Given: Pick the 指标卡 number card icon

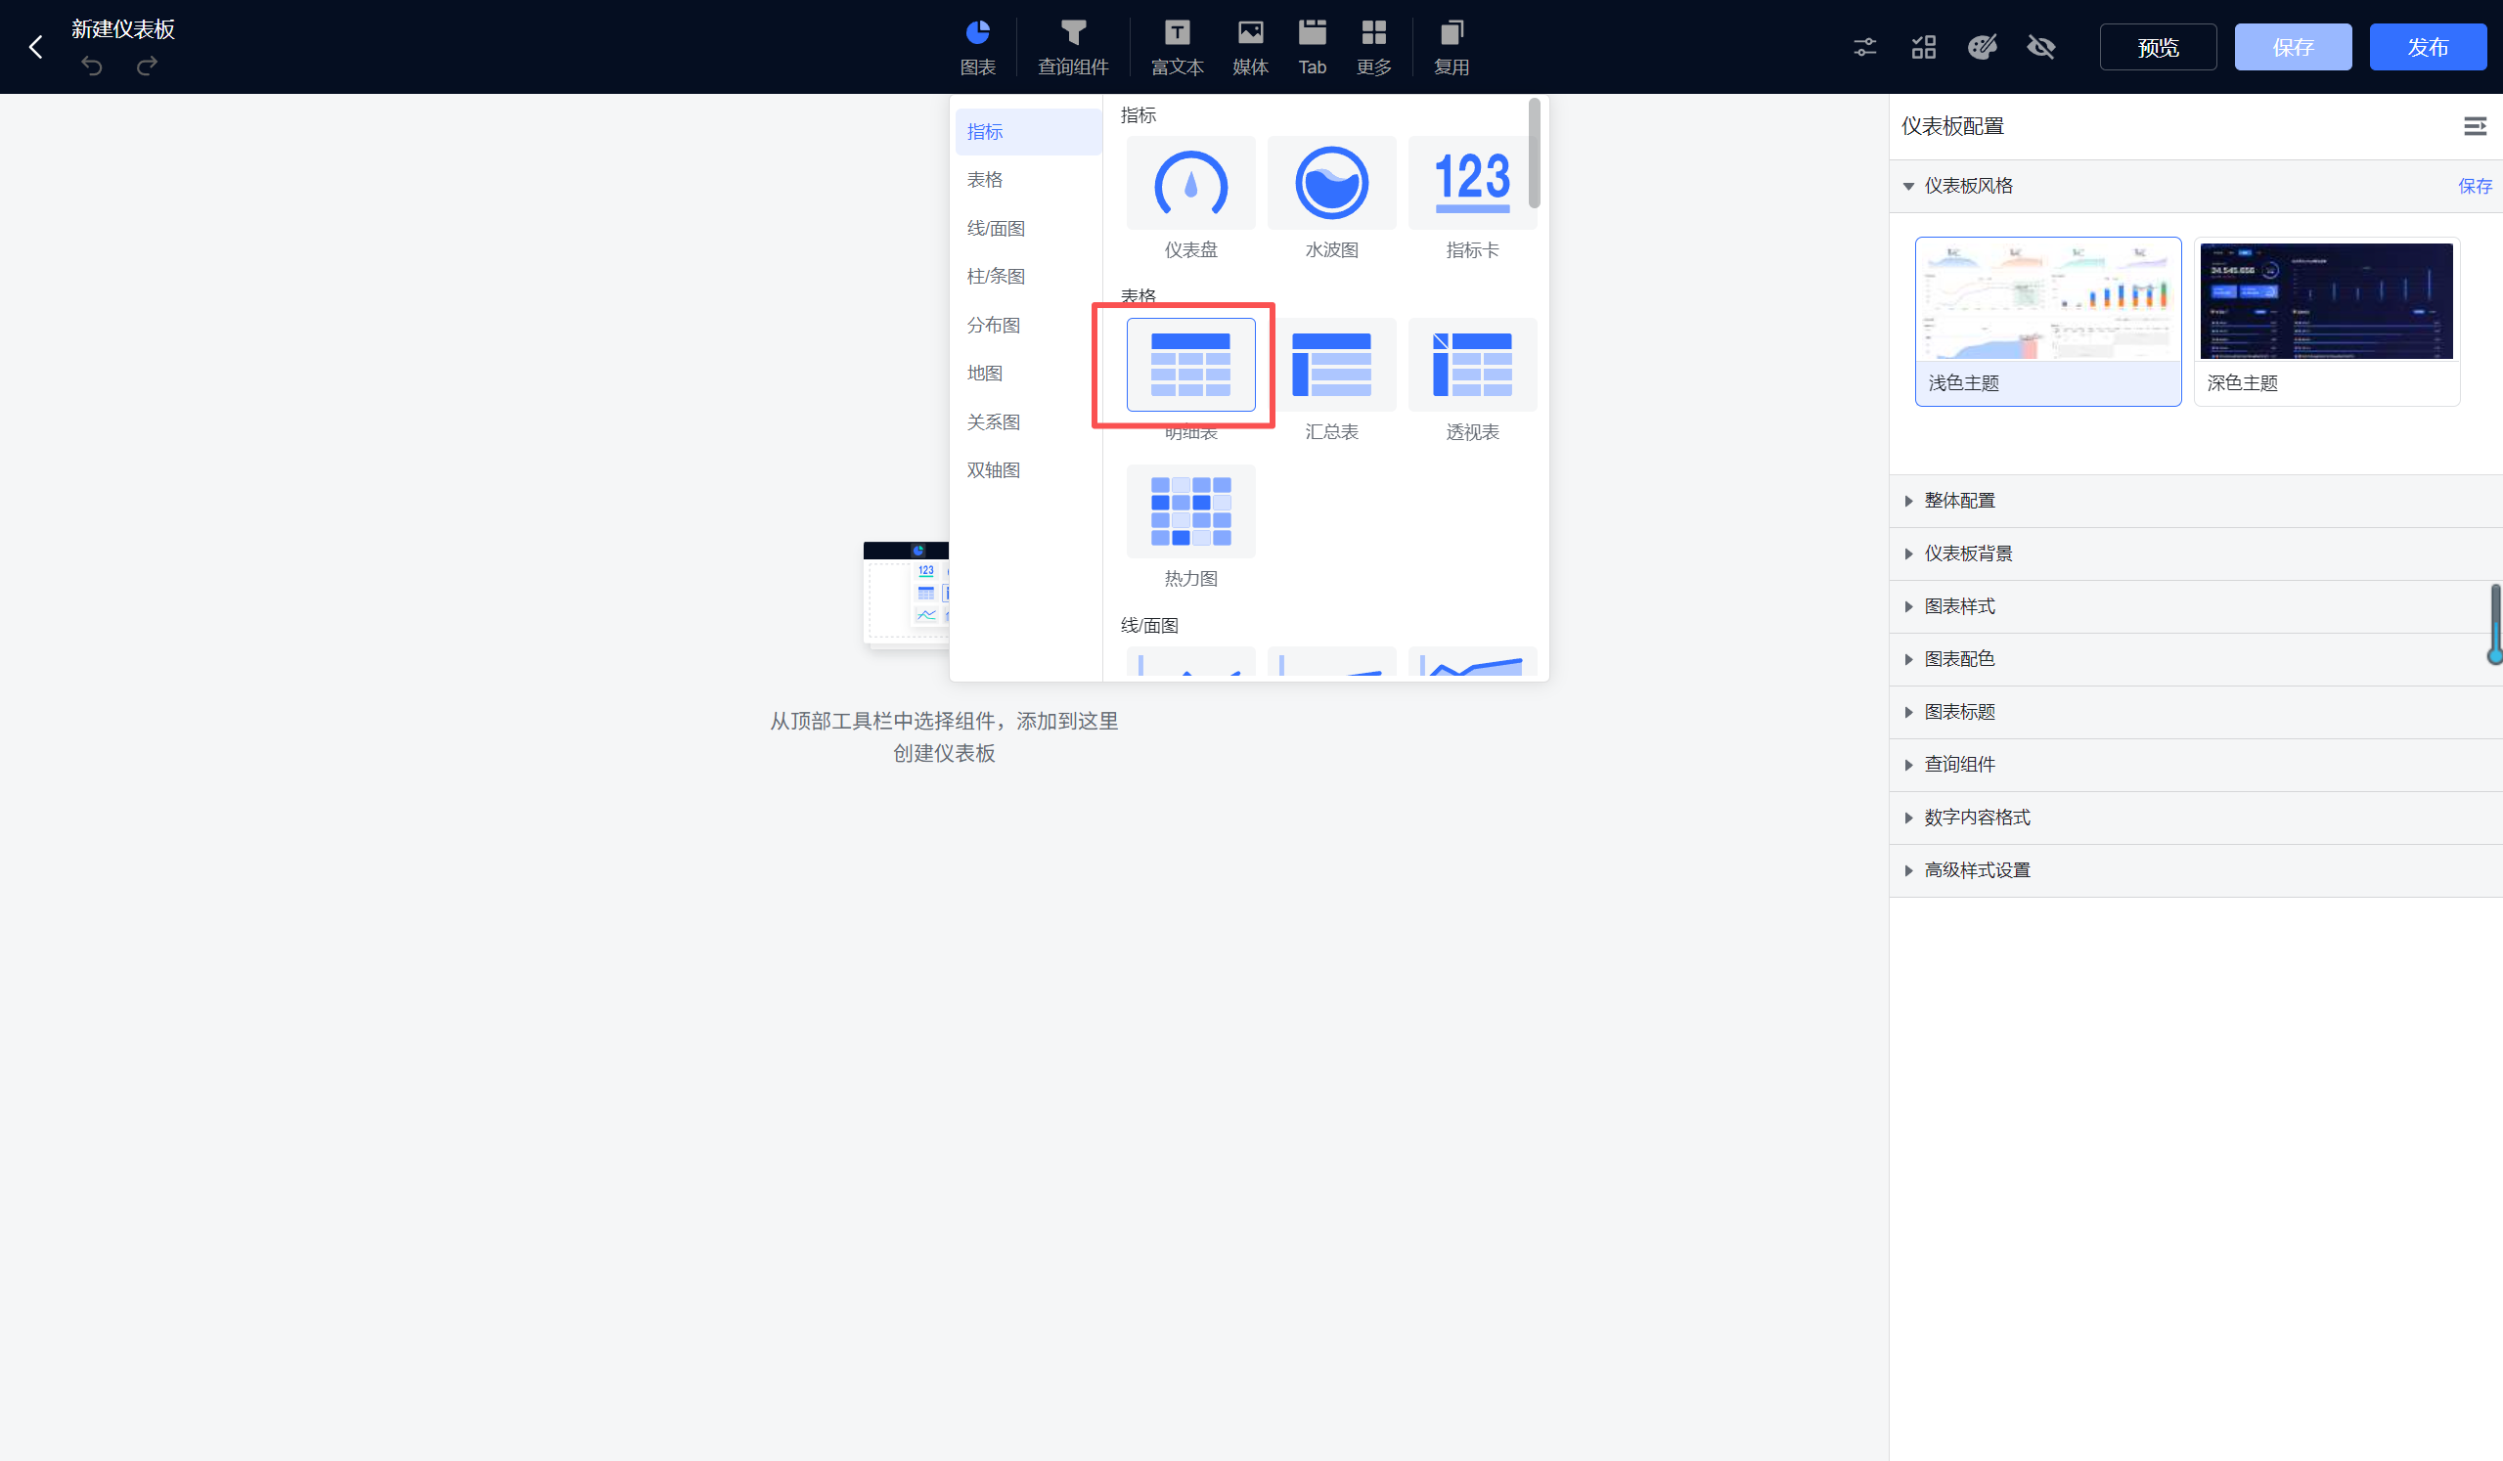Looking at the screenshot, I should click(x=1472, y=184).
